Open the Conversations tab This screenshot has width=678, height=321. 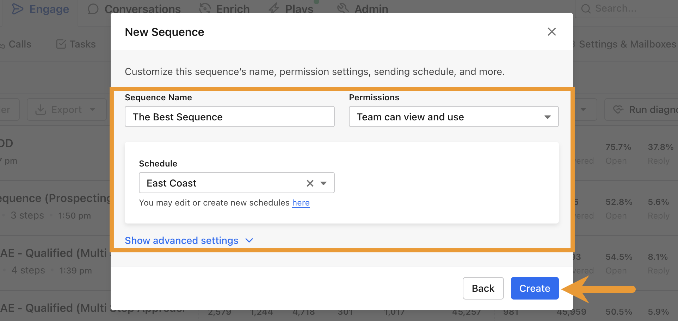pyautogui.click(x=134, y=9)
